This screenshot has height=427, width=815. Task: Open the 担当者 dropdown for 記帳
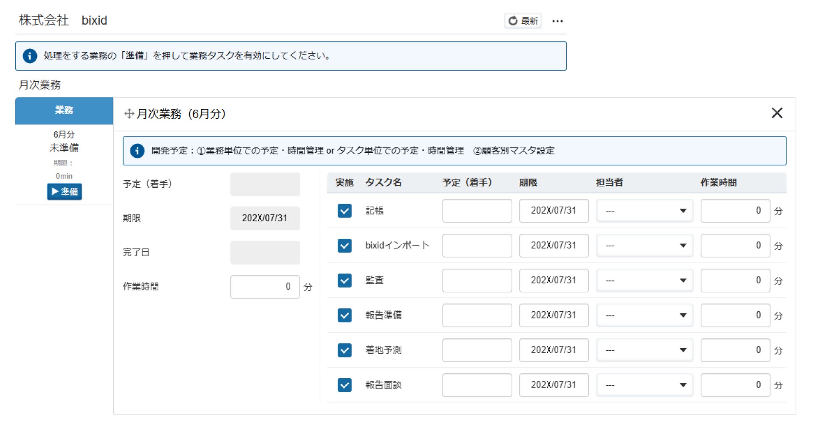[x=644, y=211]
